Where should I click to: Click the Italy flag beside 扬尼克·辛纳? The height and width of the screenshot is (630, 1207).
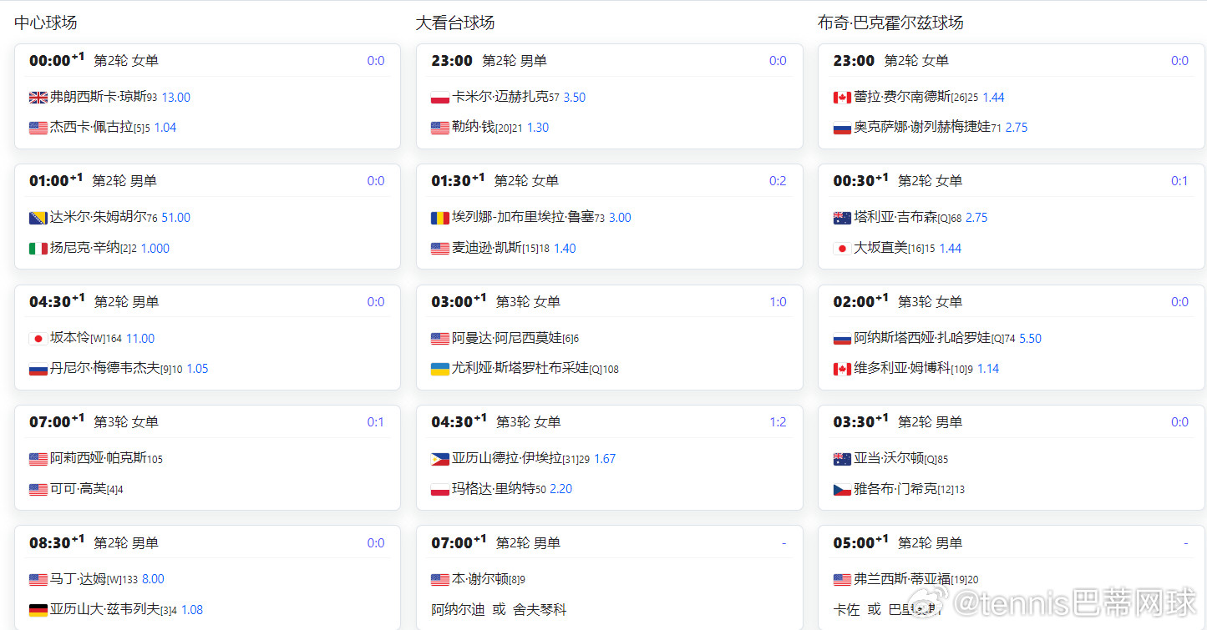[38, 248]
